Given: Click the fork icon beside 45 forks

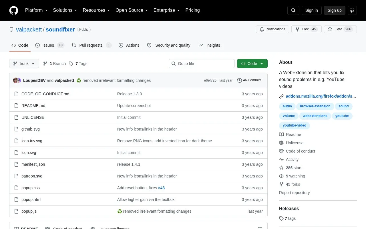Looking at the screenshot, I should [281, 184].
